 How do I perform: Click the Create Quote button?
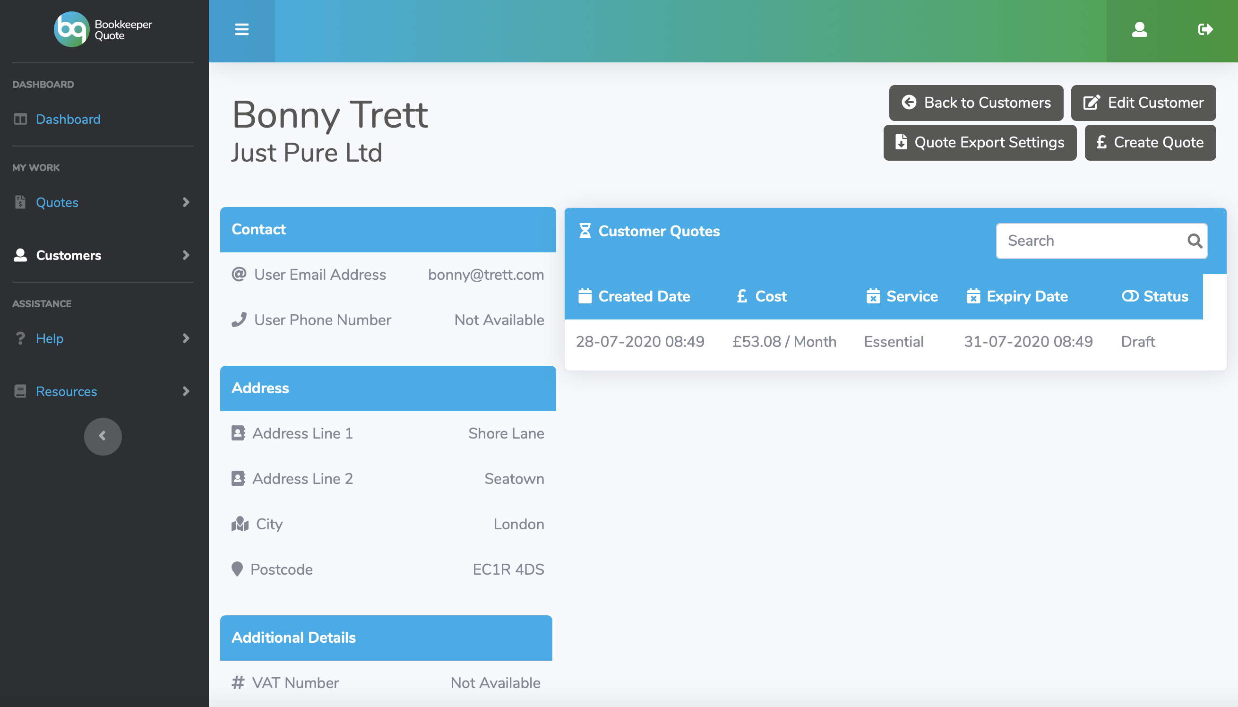click(x=1150, y=143)
